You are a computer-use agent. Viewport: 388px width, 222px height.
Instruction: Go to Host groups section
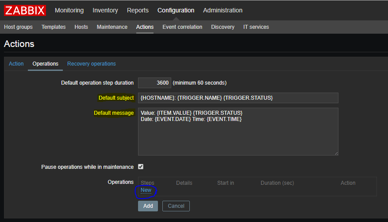pos(18,27)
